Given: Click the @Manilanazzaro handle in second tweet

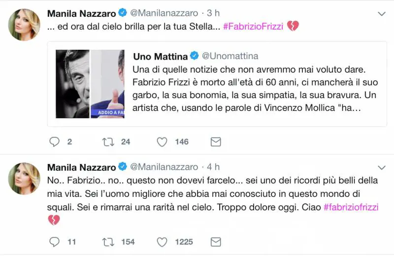Looking at the screenshot, I should click(164, 167).
